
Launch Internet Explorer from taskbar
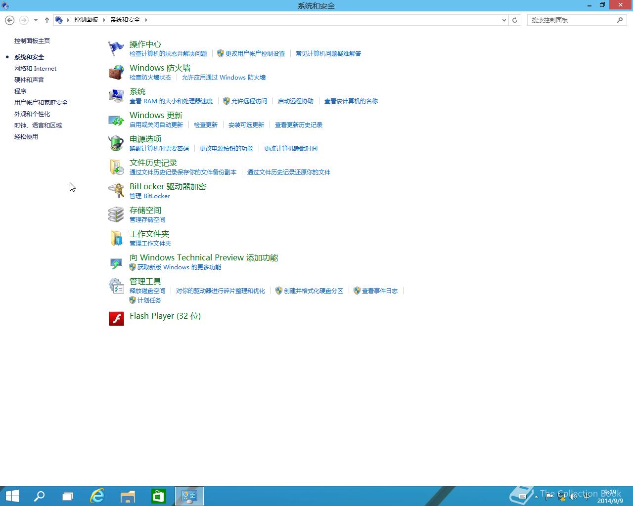(97, 496)
